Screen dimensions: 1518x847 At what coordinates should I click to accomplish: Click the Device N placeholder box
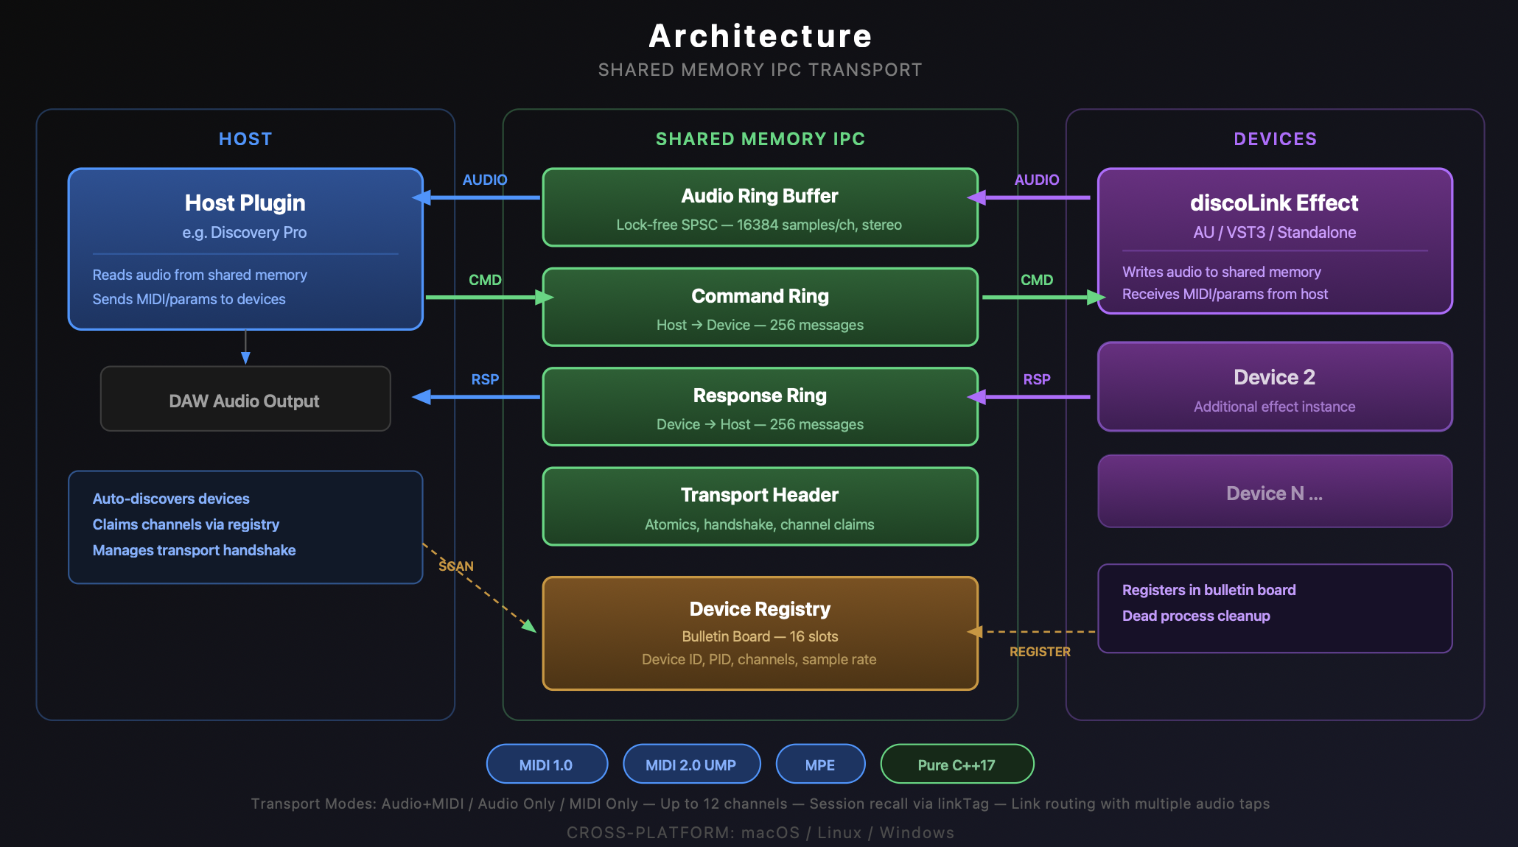pyautogui.click(x=1274, y=492)
